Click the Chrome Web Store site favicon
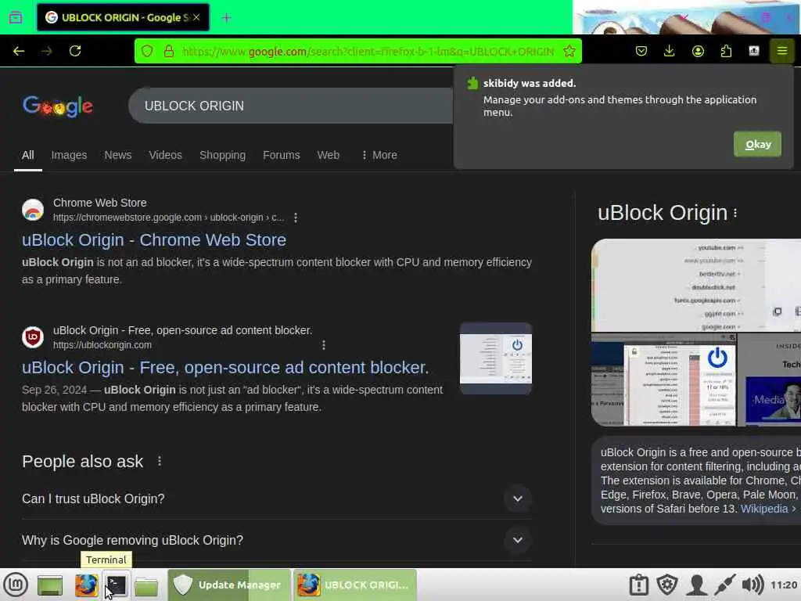 pyautogui.click(x=33, y=210)
